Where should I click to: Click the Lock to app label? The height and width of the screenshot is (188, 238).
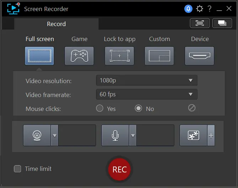click(x=120, y=39)
